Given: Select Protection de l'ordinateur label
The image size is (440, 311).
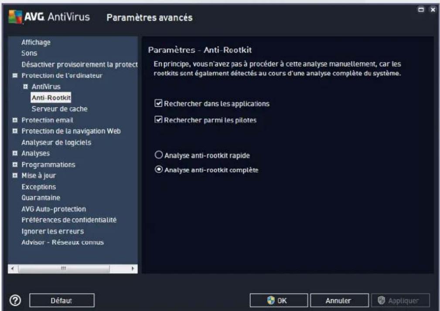Looking at the screenshot, I should click(x=62, y=75).
